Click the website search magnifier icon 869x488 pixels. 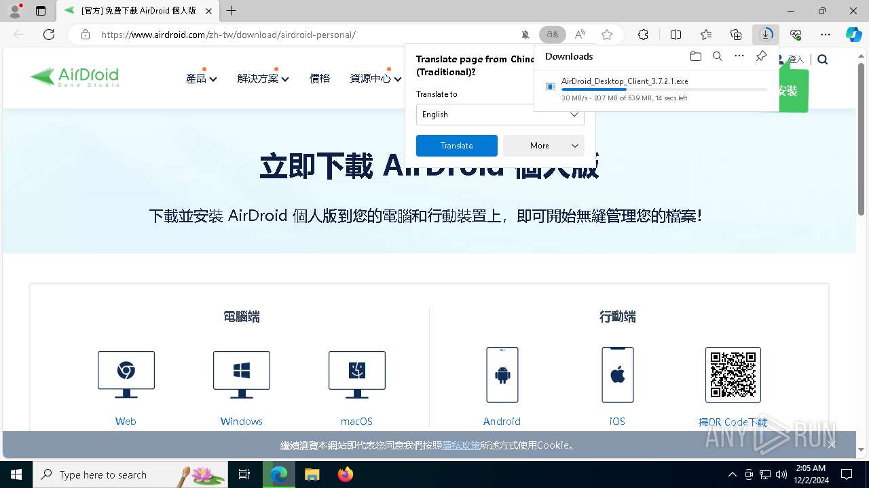coord(823,60)
